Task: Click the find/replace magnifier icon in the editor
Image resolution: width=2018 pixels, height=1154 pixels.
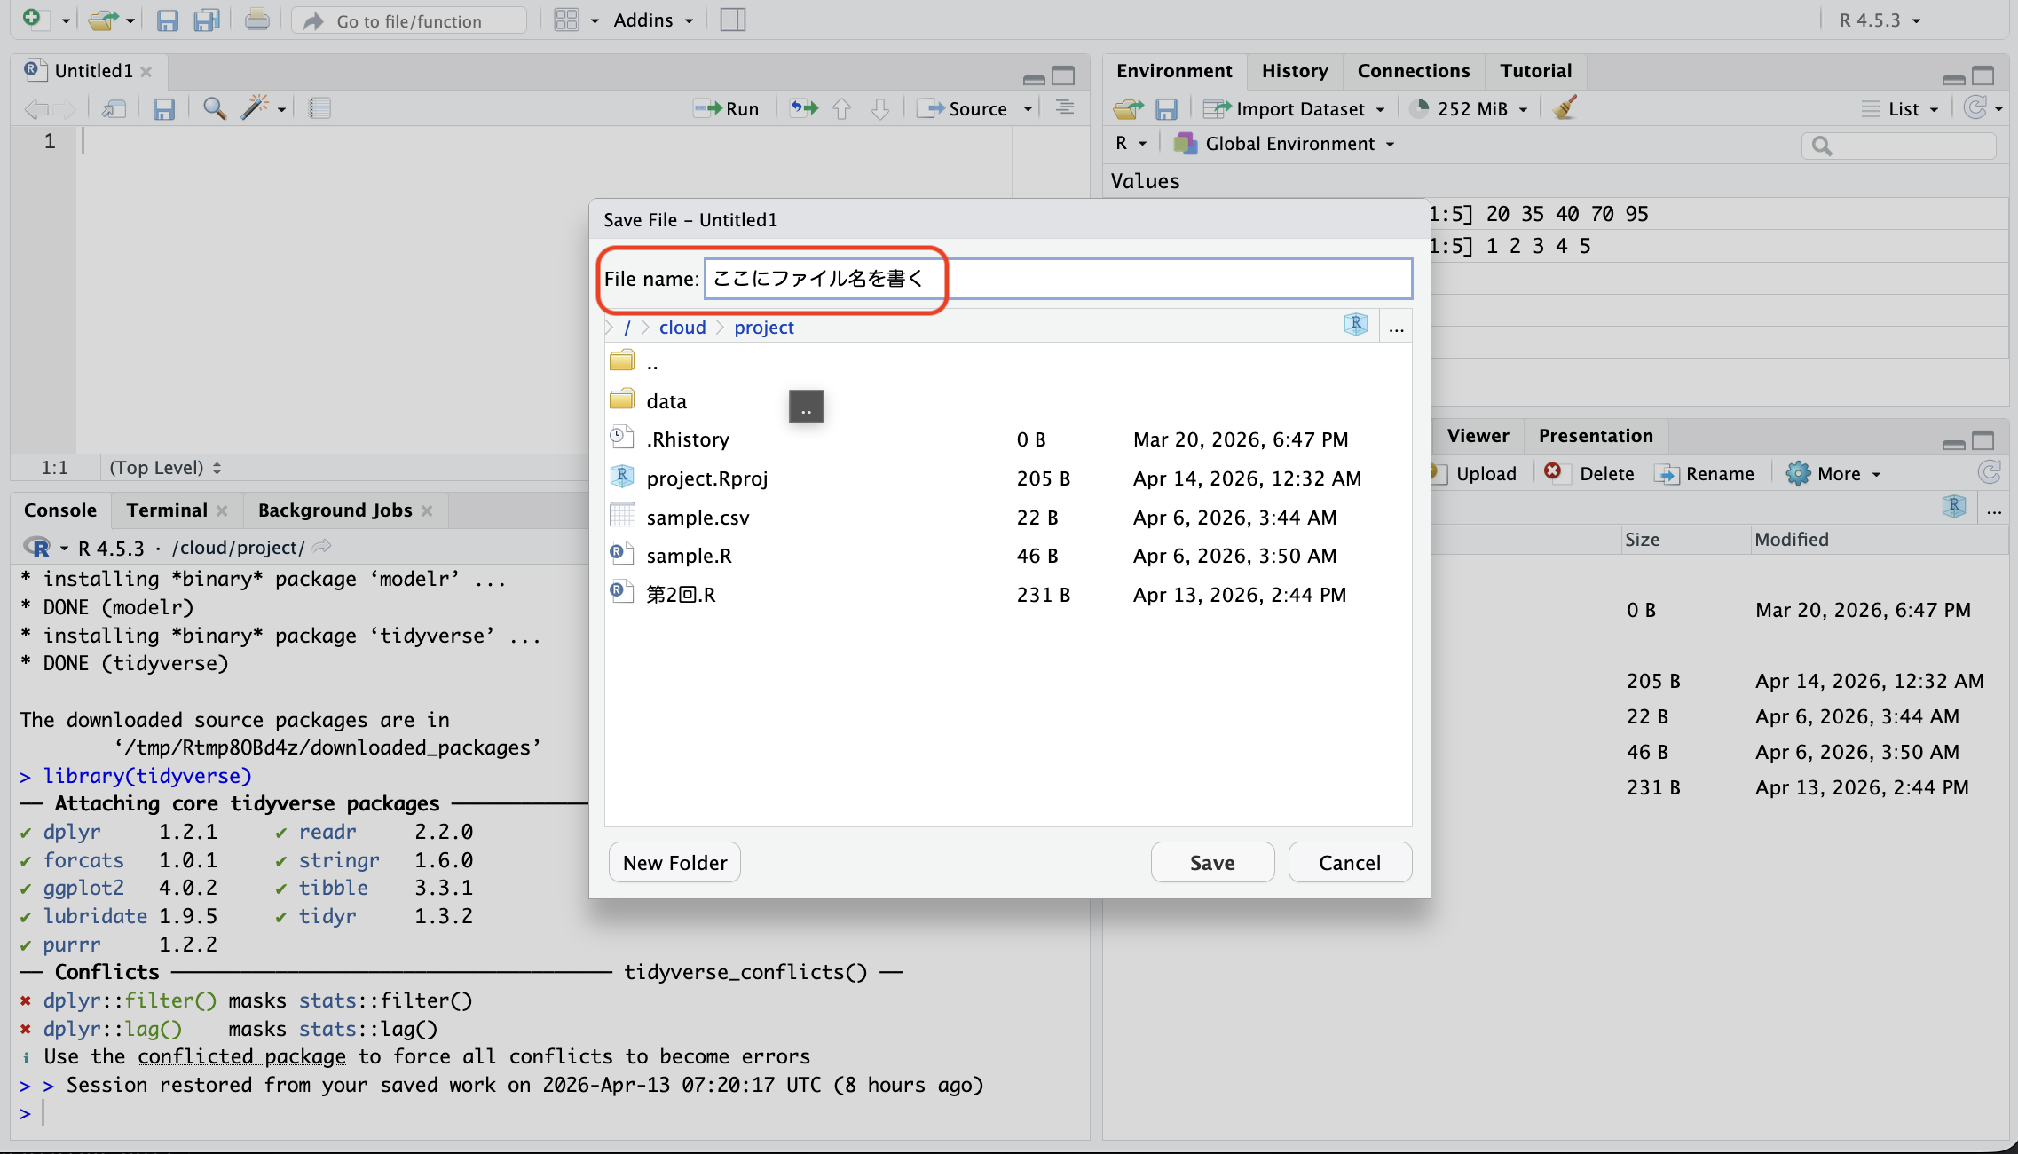Action: point(214,108)
